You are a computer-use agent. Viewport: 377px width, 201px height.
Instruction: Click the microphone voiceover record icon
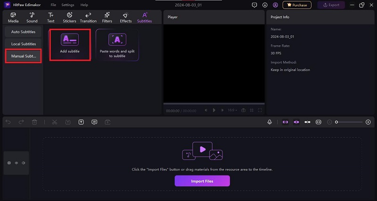[270, 122]
